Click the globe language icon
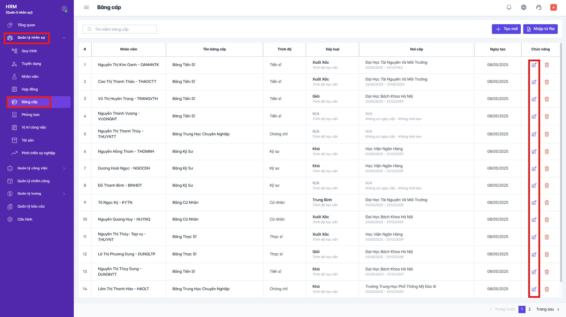The height and width of the screenshot is (317, 566). (x=523, y=7)
